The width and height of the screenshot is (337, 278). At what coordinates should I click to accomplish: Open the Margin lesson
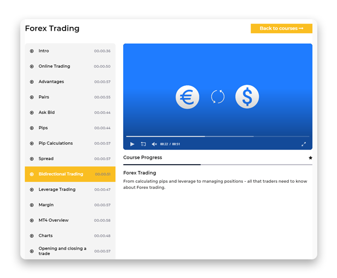click(46, 205)
